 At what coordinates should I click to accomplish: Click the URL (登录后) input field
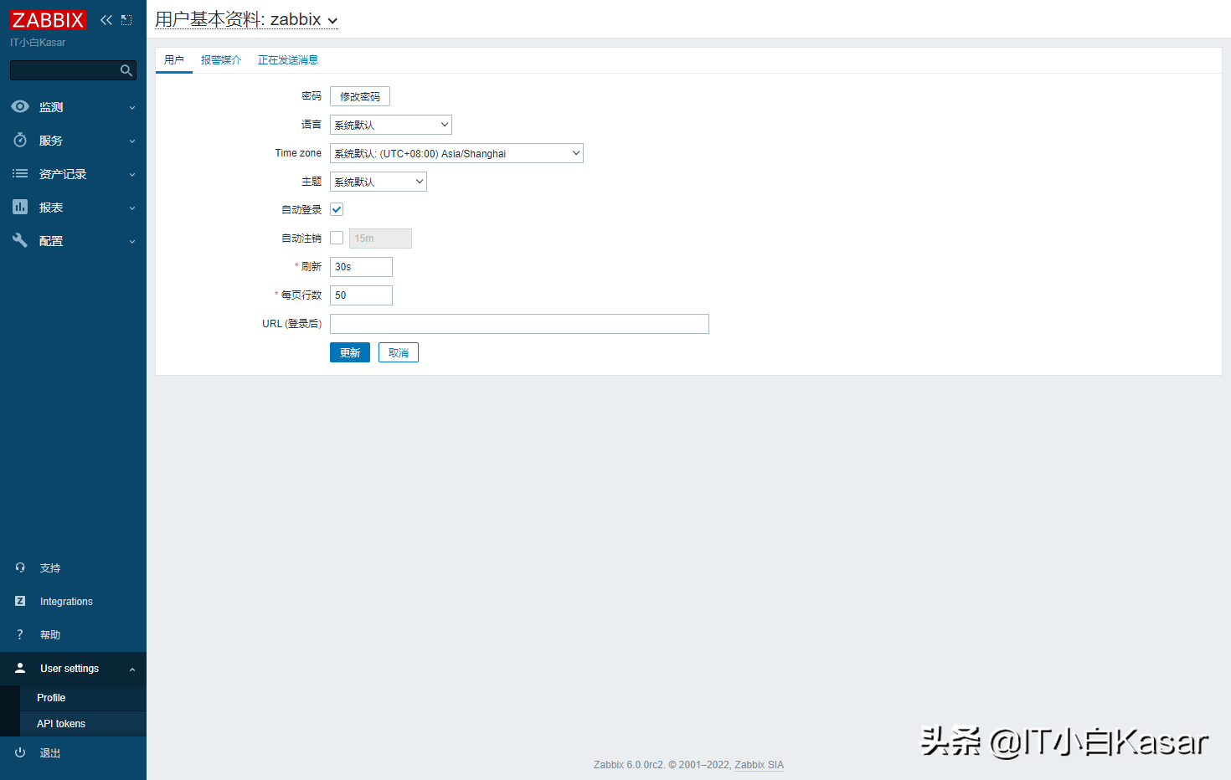(x=519, y=324)
